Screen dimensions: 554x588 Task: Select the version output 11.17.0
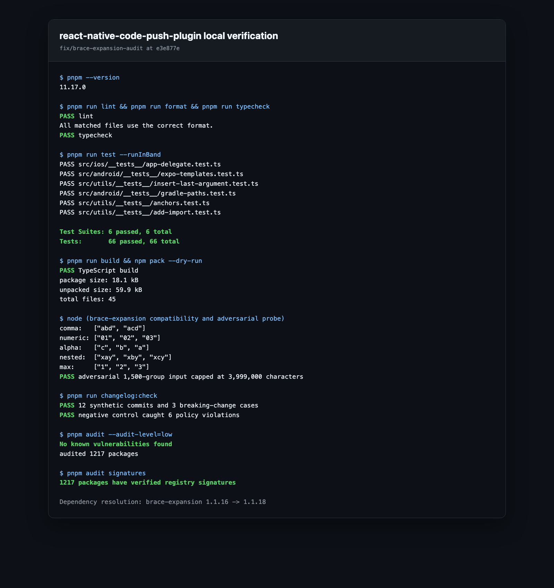click(73, 87)
